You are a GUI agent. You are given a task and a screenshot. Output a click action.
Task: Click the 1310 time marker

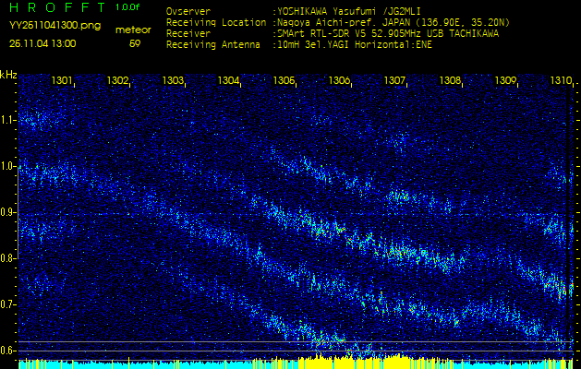click(x=561, y=80)
